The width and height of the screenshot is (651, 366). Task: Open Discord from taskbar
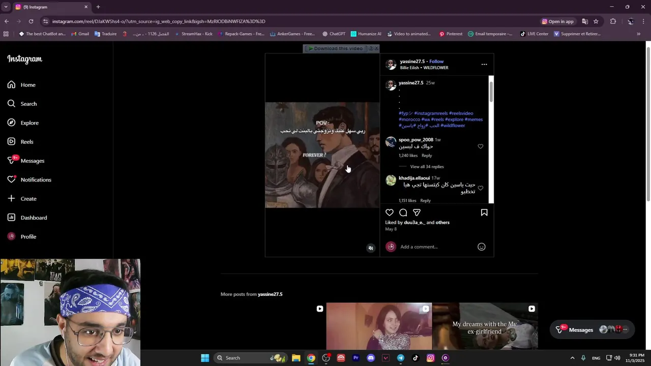point(371,358)
